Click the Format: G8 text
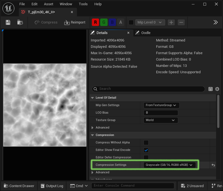223x191 pixels. (165, 47)
